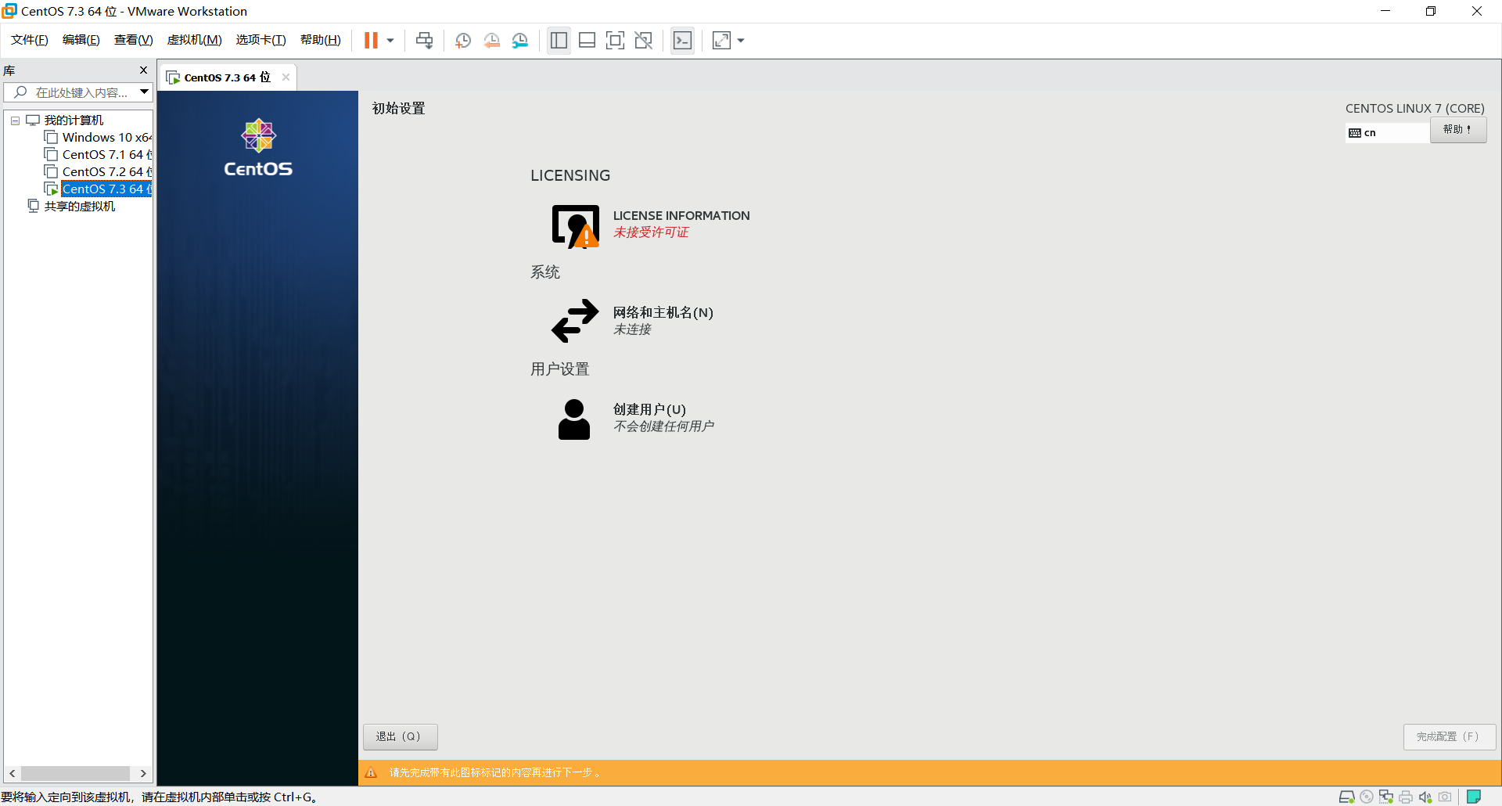Take a snapshot of this virtual machine

[463, 40]
